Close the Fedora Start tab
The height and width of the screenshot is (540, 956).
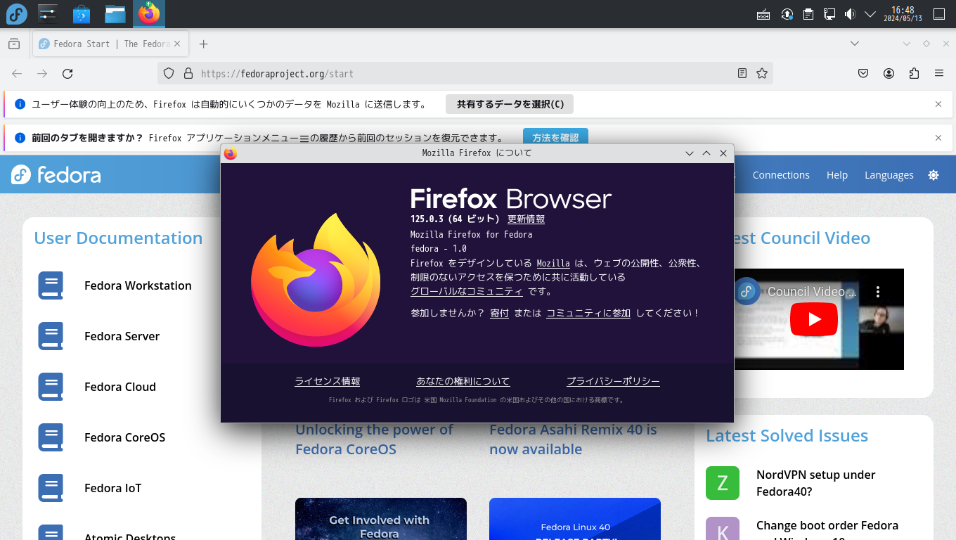pyautogui.click(x=177, y=44)
